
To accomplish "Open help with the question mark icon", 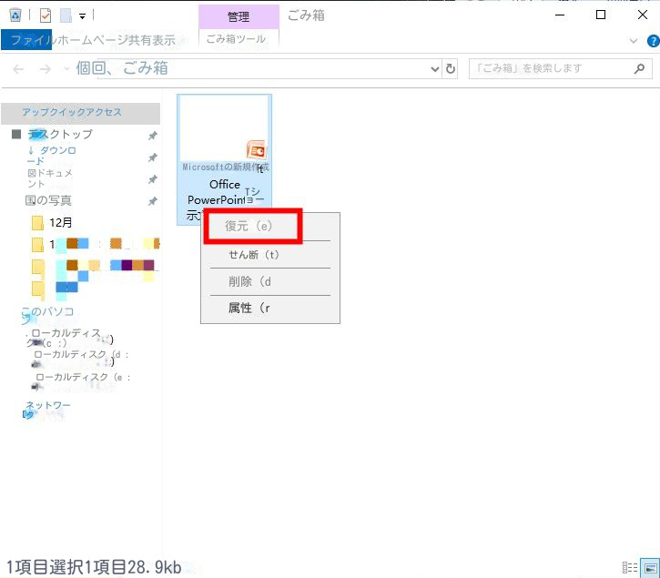I will click(x=654, y=41).
